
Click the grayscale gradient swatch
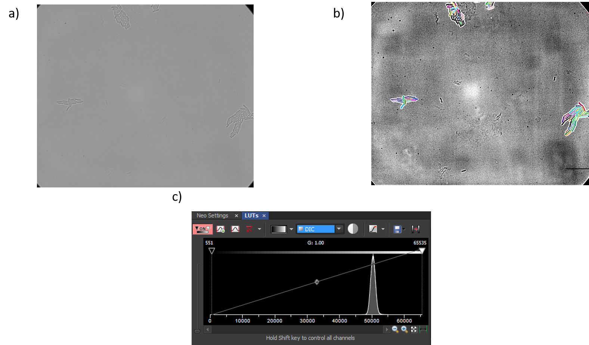pyautogui.click(x=279, y=229)
